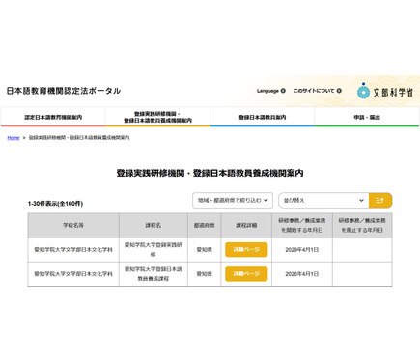Click the 課程名 column header
Image resolution: width=420 pixels, height=362 pixels.
click(x=154, y=225)
